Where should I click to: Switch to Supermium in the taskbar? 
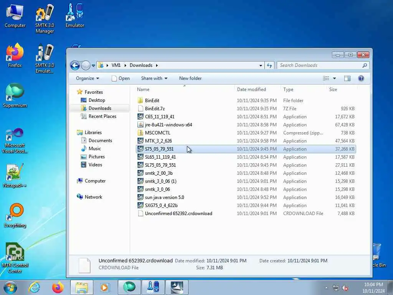tap(129, 287)
